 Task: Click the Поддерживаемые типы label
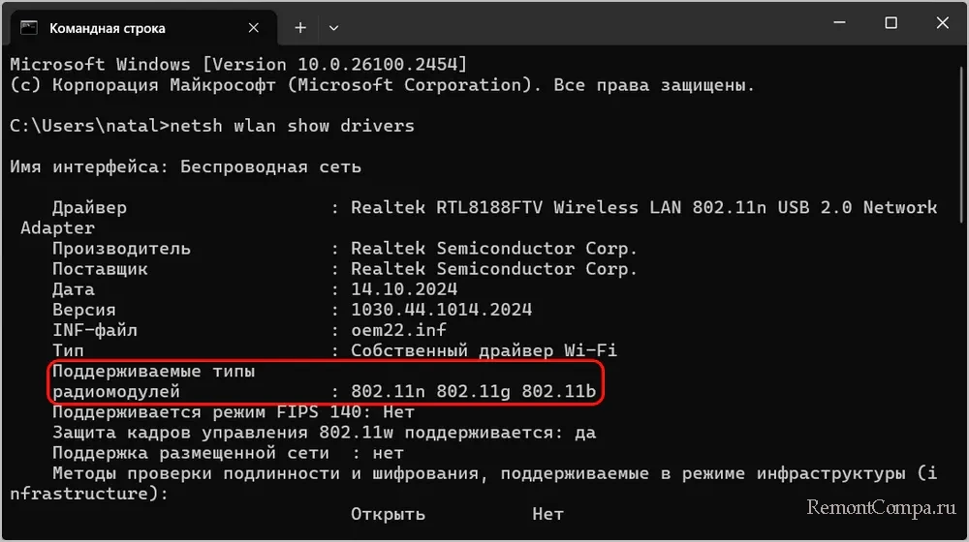coord(154,372)
